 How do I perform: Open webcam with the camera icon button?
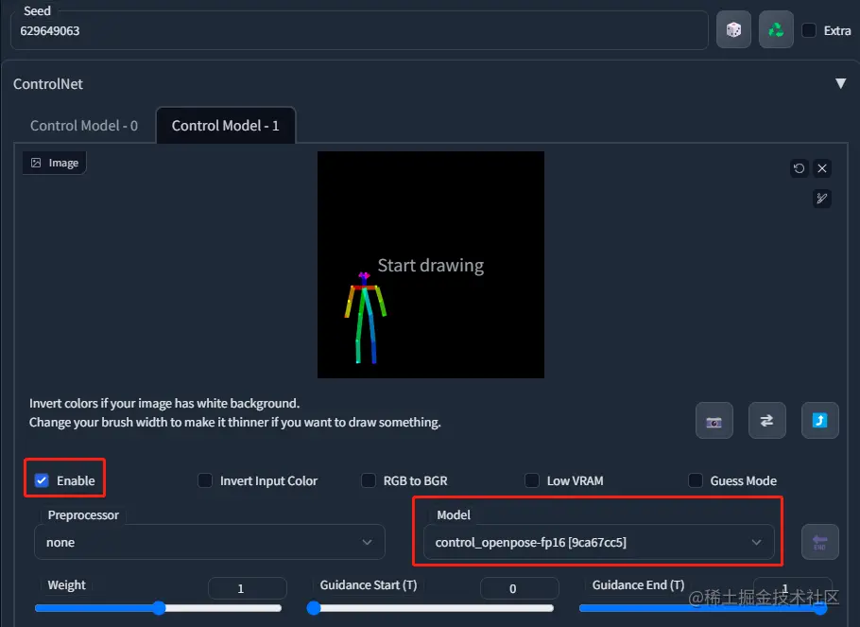coord(714,421)
